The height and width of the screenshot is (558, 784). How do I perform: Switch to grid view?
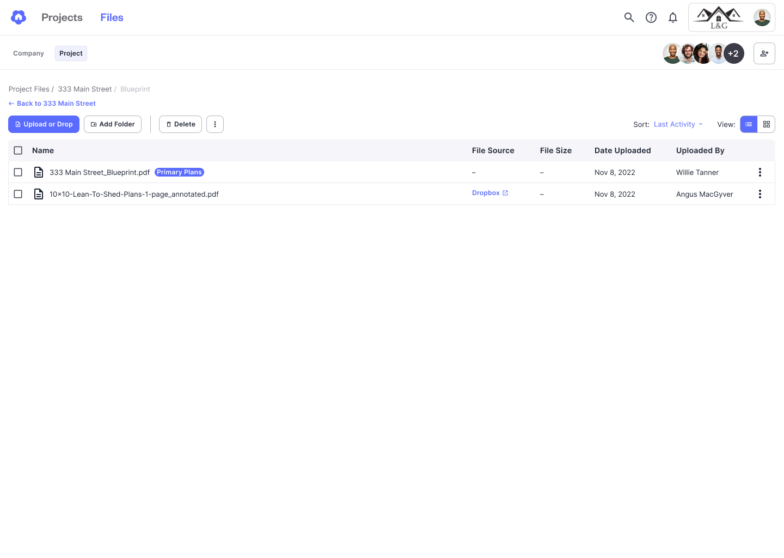pos(766,124)
